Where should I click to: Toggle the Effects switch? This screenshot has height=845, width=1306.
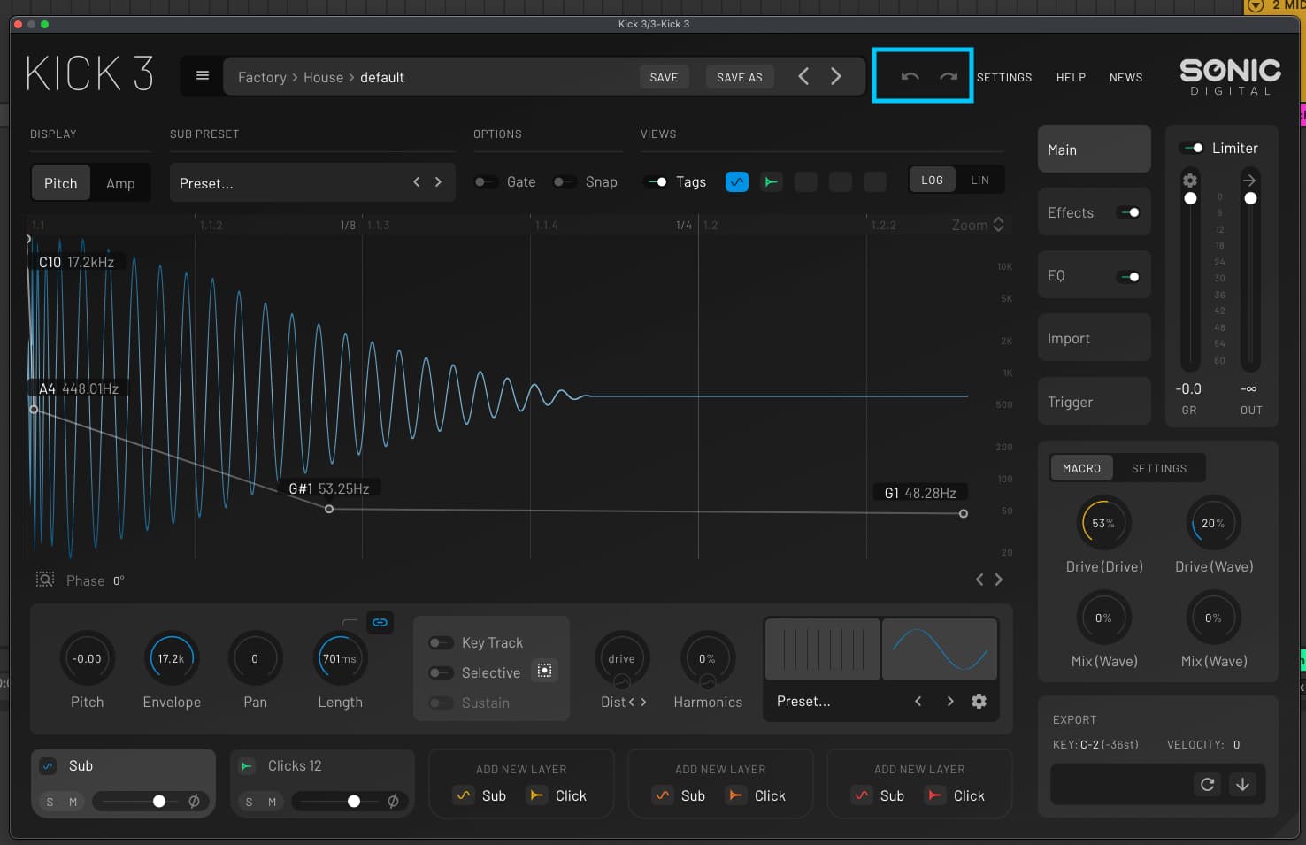(x=1129, y=212)
